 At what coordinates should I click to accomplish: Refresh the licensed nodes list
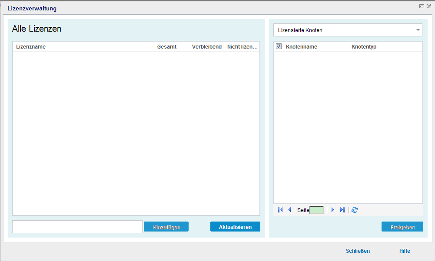pyautogui.click(x=354, y=210)
